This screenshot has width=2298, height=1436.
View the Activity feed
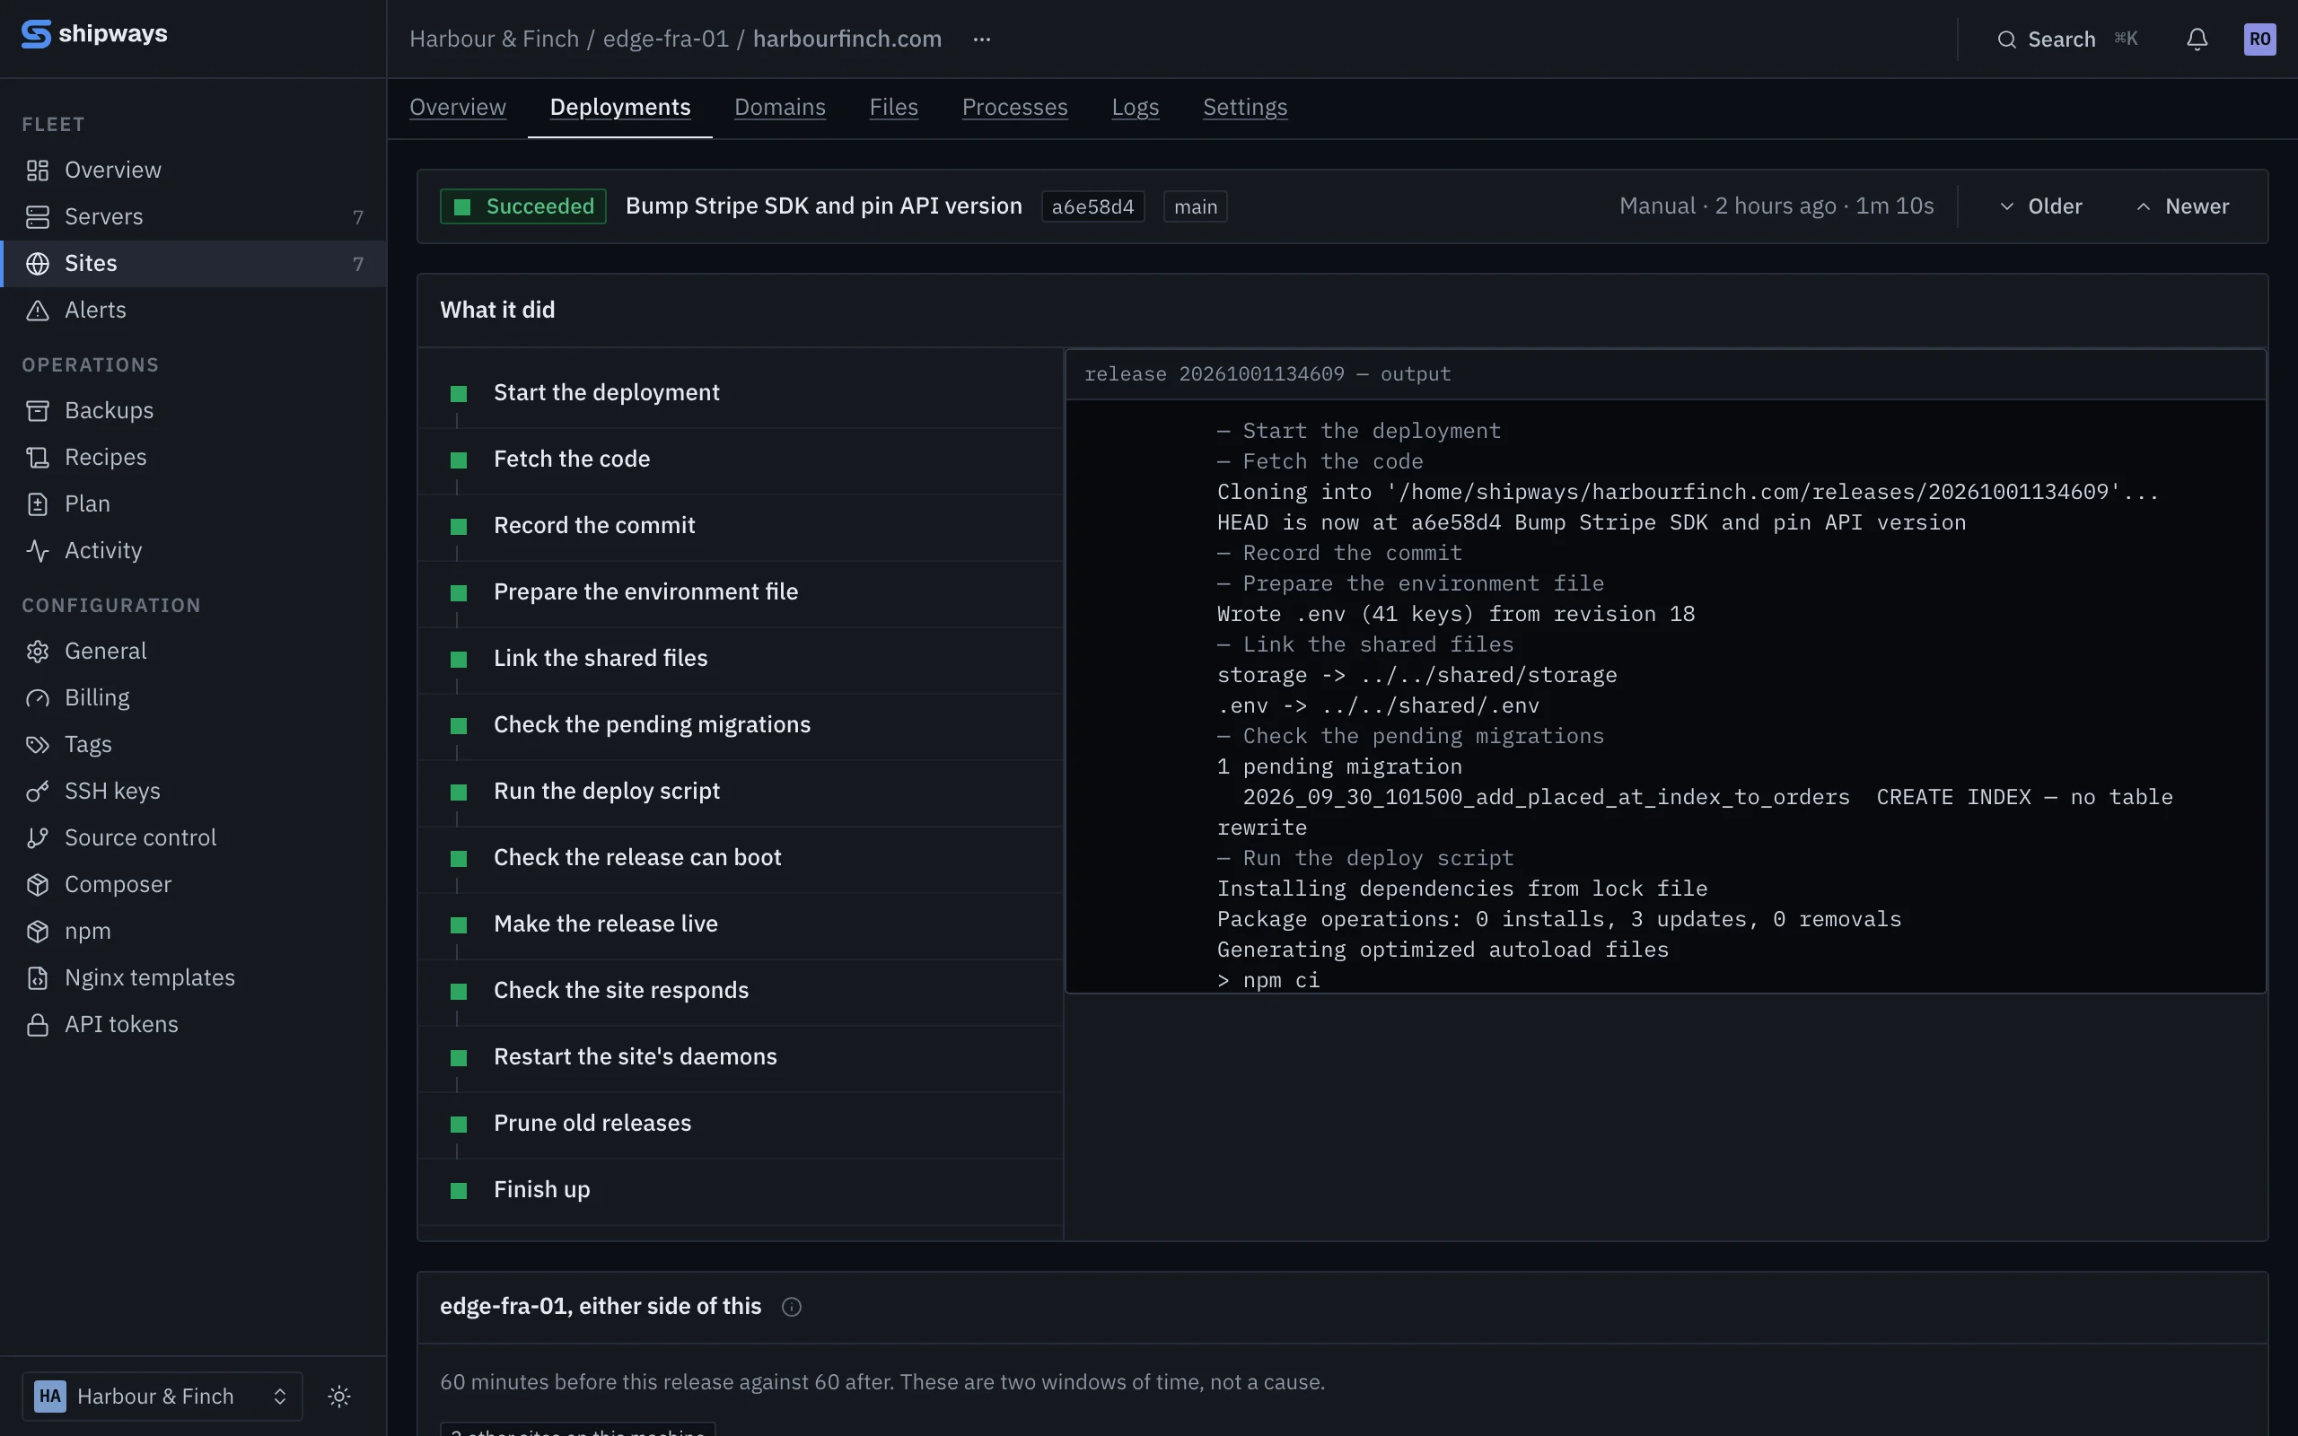193,550
